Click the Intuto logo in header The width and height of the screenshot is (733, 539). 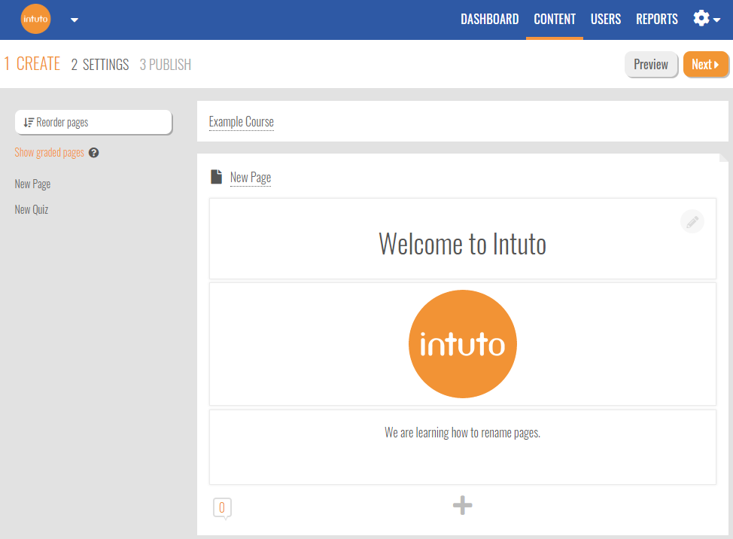tap(35, 20)
